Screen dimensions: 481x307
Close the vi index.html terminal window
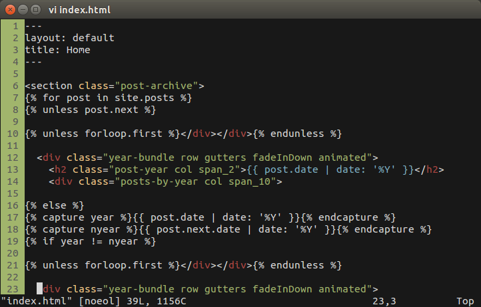click(10, 10)
